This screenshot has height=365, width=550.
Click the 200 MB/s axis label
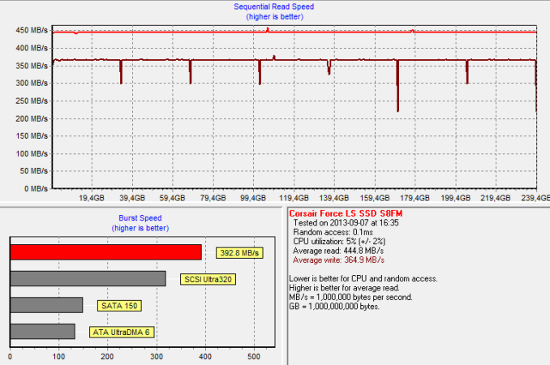32,119
